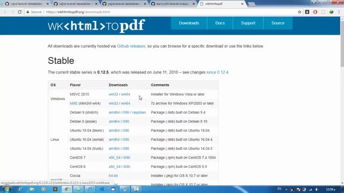Close the barryvdh/laravel-snappy tab
Viewport: 344px width, 193px height.
point(193,4)
